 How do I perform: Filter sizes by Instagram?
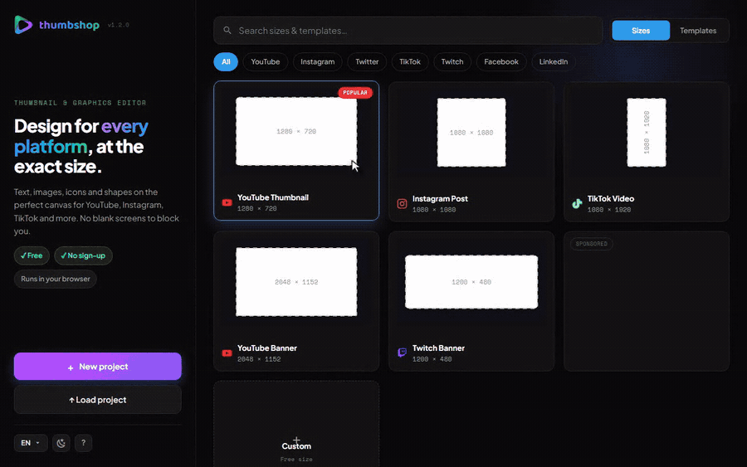tap(317, 62)
